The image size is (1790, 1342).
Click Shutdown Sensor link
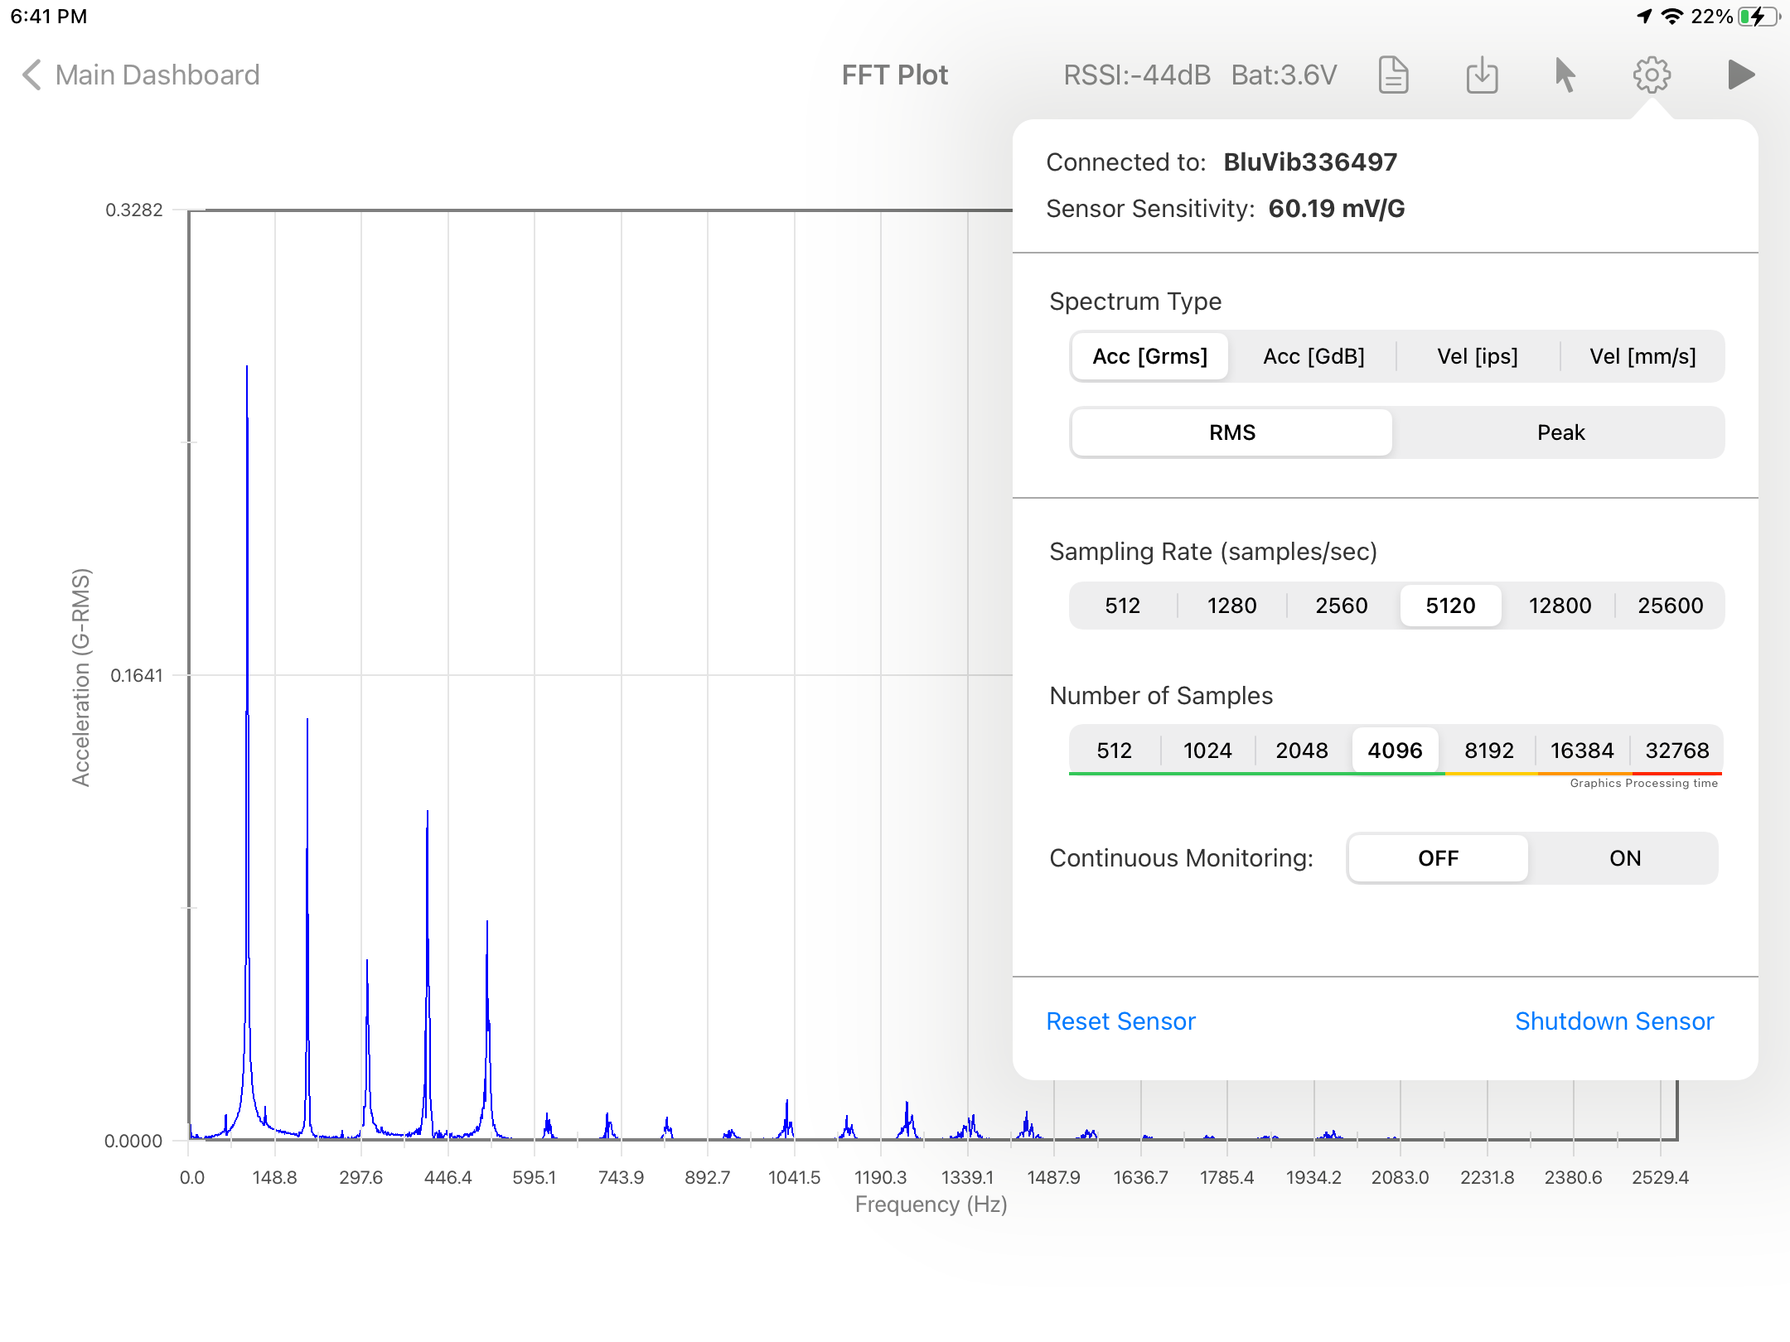point(1613,1021)
